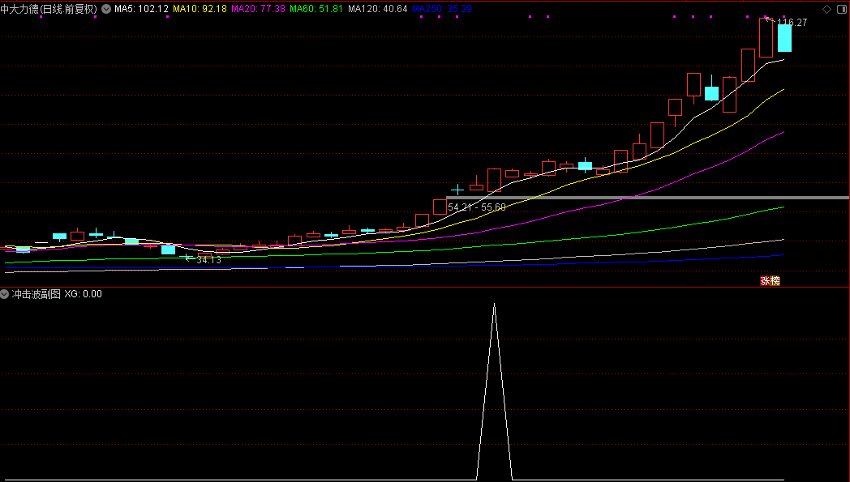Click the gray gap support band line

pos(647,198)
